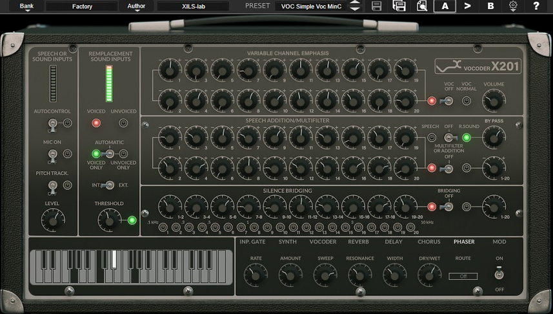Click the highlighted key on mini keyboard
The width and height of the screenshot is (553, 314).
(114, 259)
